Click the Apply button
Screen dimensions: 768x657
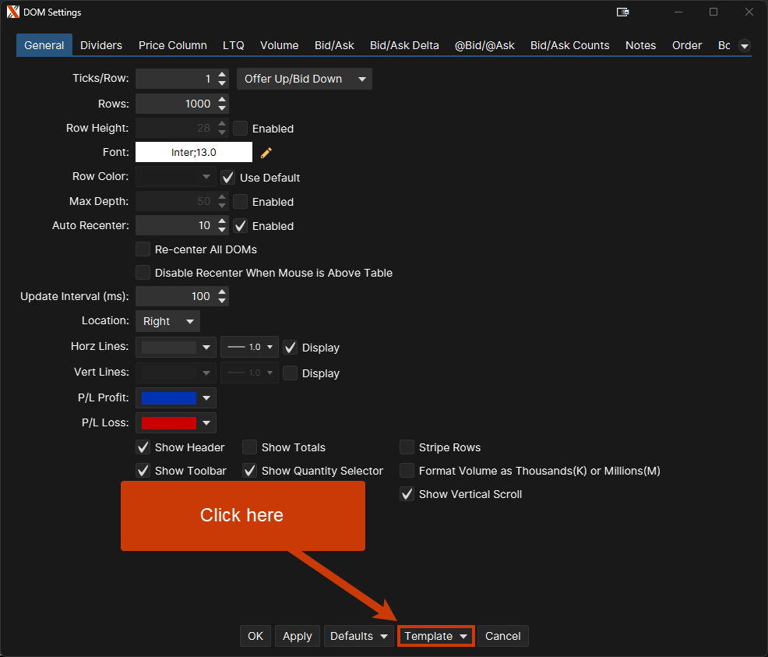click(297, 636)
